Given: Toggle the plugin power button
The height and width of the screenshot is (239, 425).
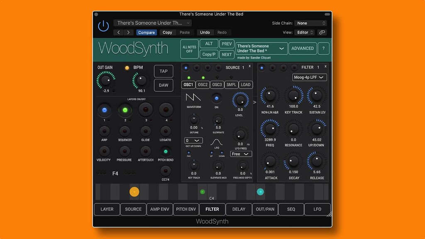Looking at the screenshot, I should pyautogui.click(x=103, y=26).
